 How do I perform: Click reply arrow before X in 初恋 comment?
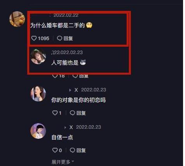coord(70,90)
